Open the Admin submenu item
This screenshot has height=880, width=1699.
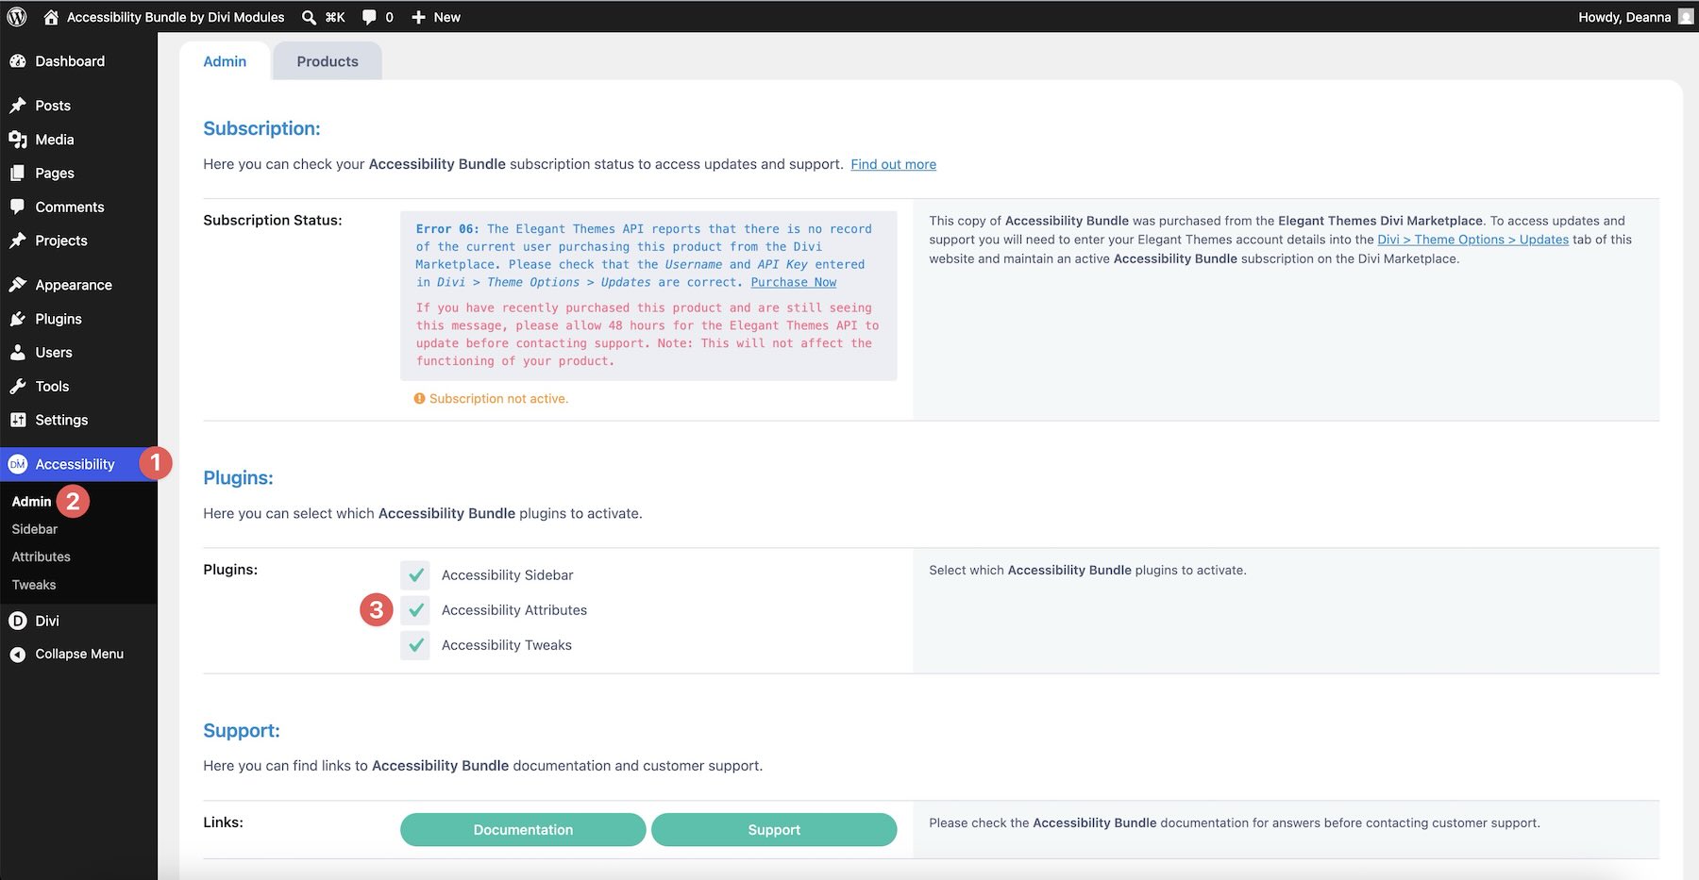coord(31,502)
